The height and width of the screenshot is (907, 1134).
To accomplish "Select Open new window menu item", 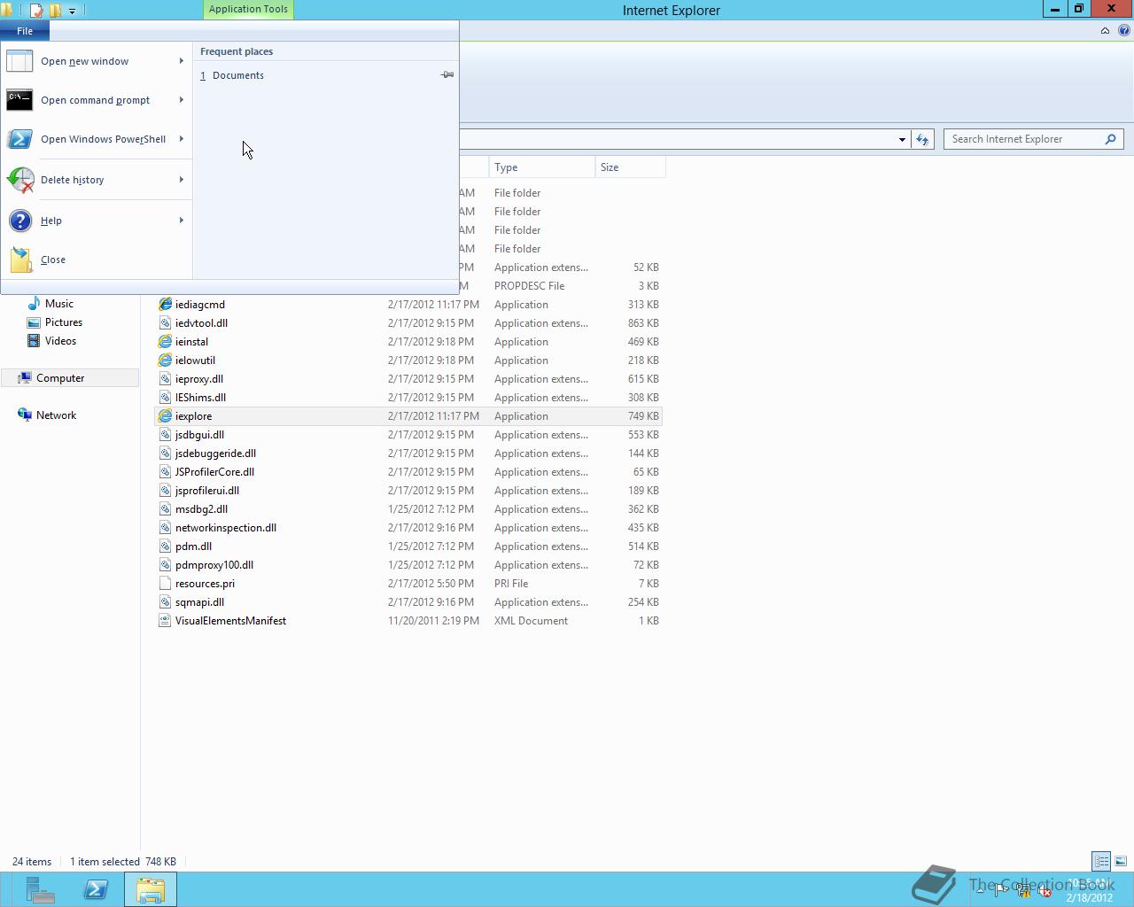I will 97,61.
